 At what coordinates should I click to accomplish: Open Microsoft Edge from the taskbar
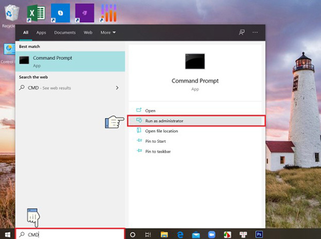point(180,234)
